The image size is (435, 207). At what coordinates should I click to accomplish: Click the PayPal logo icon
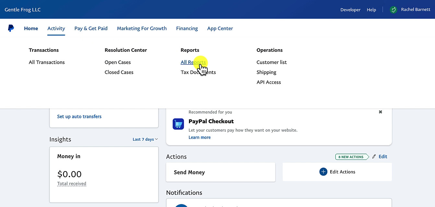pos(11,28)
